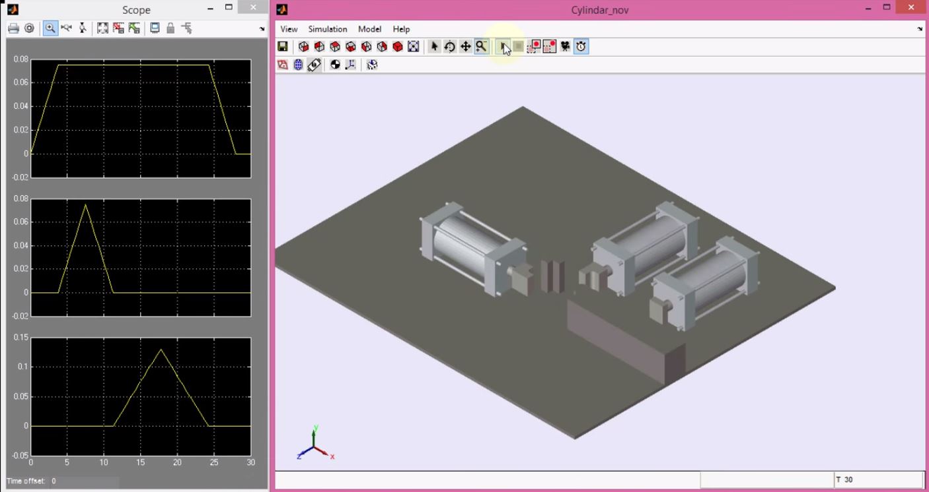Open the Simulation menu

pyautogui.click(x=327, y=29)
